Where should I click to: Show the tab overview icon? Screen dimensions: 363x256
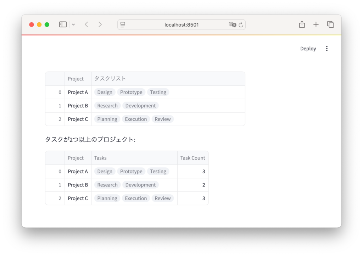(330, 24)
